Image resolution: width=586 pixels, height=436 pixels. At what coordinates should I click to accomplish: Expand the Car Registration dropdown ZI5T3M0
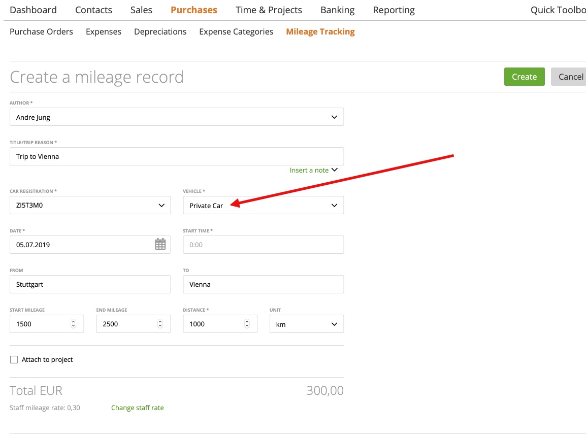90,205
